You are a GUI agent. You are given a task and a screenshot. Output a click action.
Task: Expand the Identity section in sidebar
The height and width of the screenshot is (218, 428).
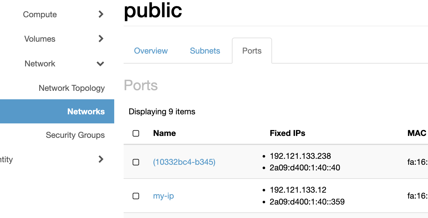(100, 159)
